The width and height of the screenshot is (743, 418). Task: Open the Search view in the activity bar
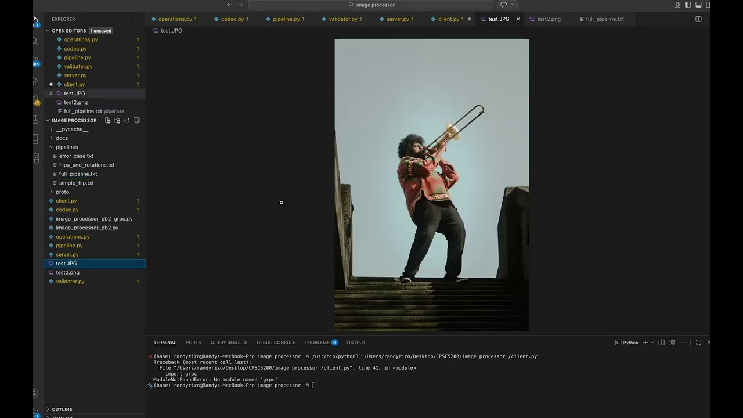[35, 41]
